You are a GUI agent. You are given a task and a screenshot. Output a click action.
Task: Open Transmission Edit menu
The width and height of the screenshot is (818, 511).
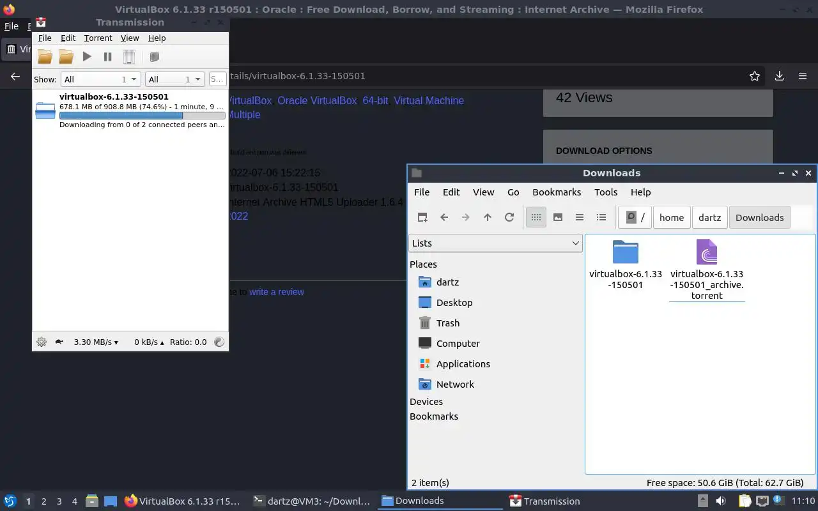click(x=68, y=38)
